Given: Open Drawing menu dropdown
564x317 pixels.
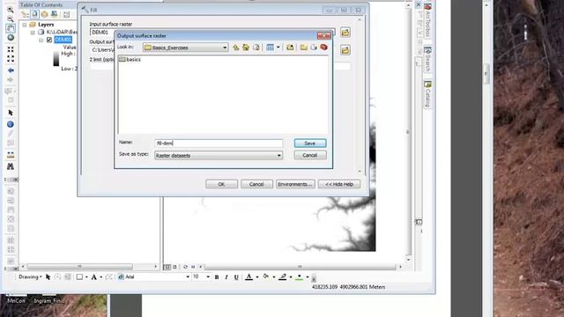Looking at the screenshot, I should pos(30,276).
